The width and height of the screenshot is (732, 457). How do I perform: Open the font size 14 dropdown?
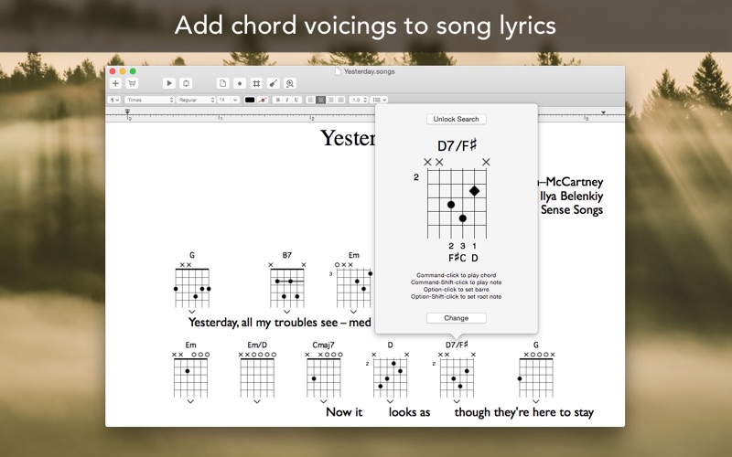(x=228, y=100)
